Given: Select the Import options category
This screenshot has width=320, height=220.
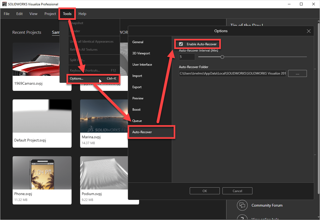Looking at the screenshot, I should [x=137, y=76].
